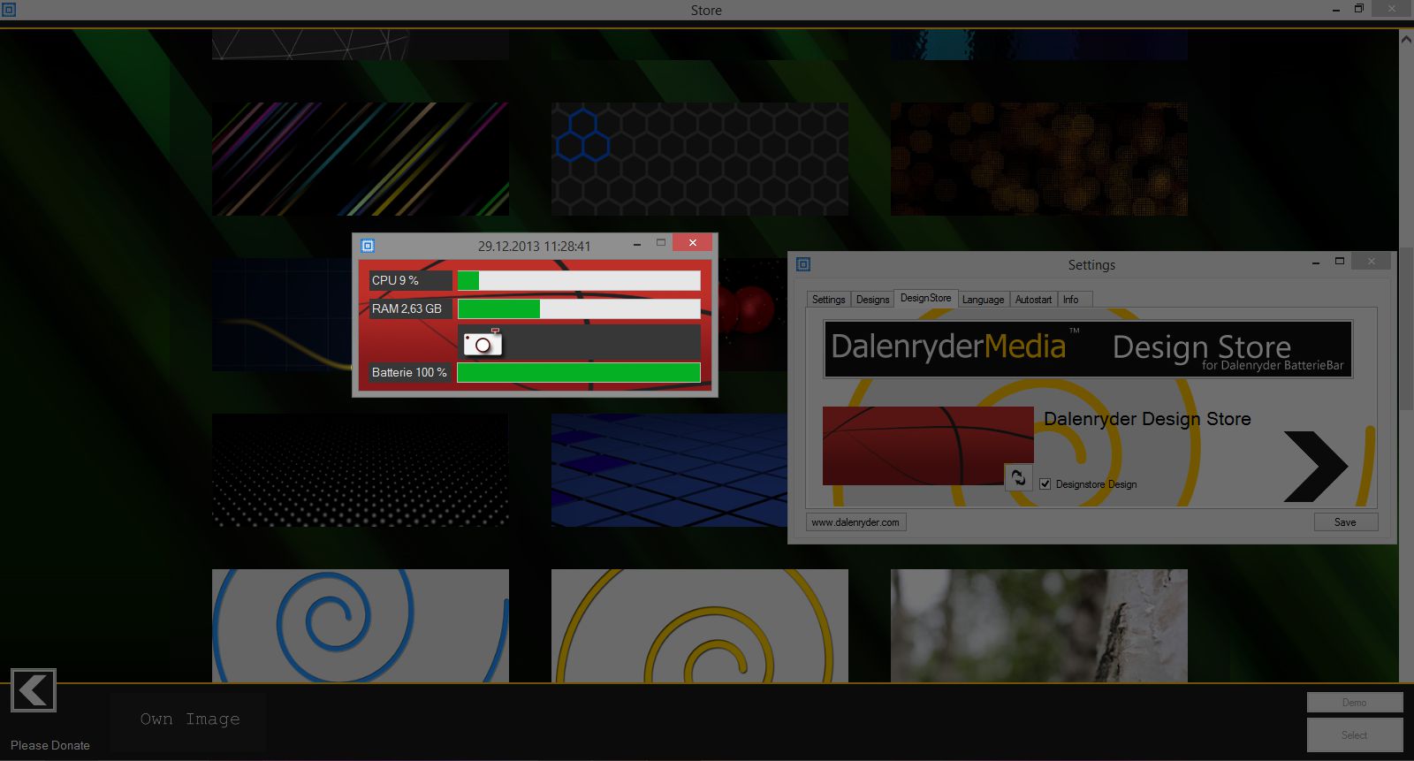Click the refresh design icon
Screen dimensions: 1414x761
(1018, 477)
